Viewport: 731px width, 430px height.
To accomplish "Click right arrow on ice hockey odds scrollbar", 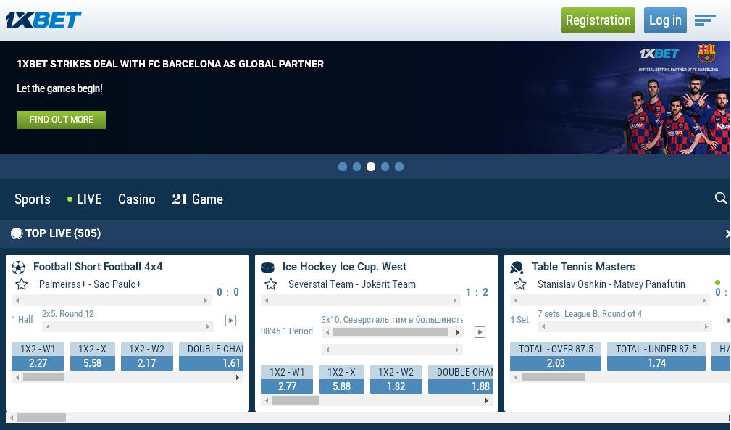I will click(487, 400).
